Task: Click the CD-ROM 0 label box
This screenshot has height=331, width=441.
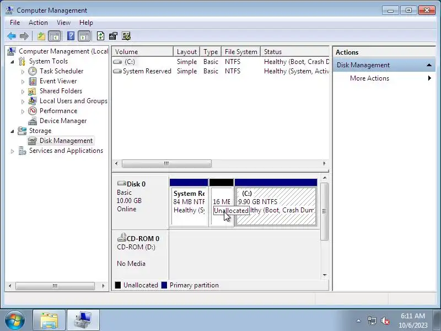Action: [141, 255]
